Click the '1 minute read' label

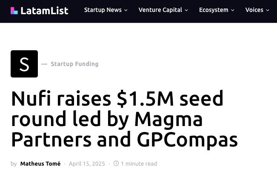click(139, 164)
